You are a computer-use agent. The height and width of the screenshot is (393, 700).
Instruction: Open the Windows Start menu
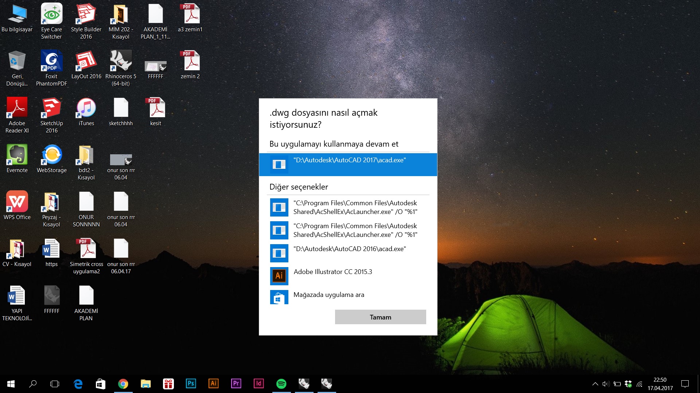pos(11,384)
